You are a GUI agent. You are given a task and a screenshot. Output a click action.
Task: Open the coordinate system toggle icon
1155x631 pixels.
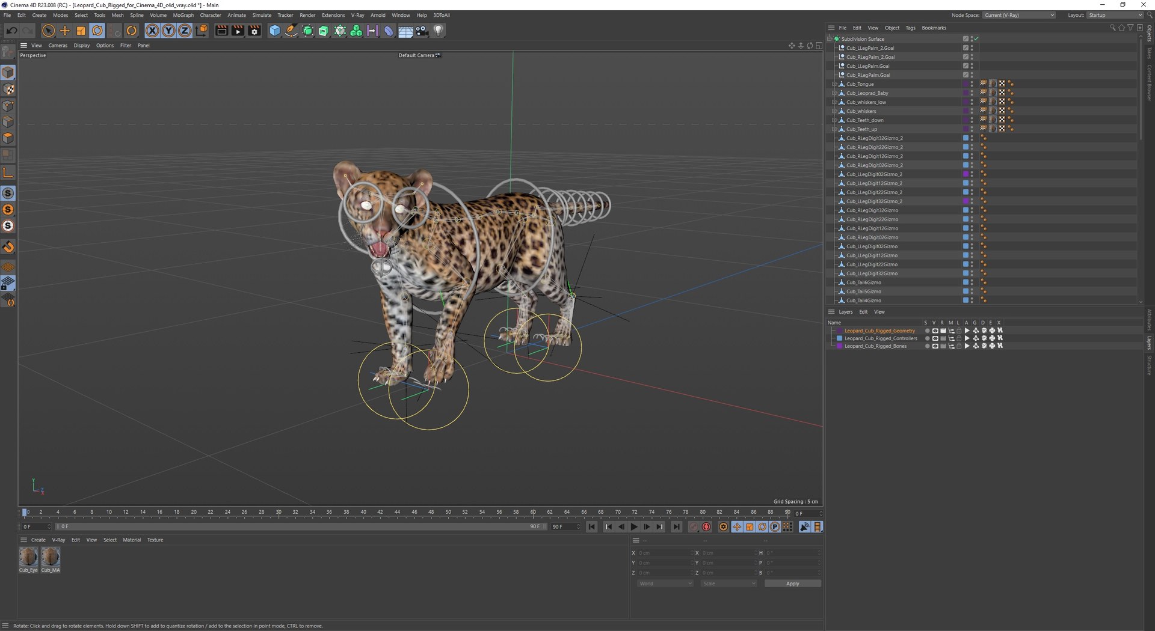(202, 31)
